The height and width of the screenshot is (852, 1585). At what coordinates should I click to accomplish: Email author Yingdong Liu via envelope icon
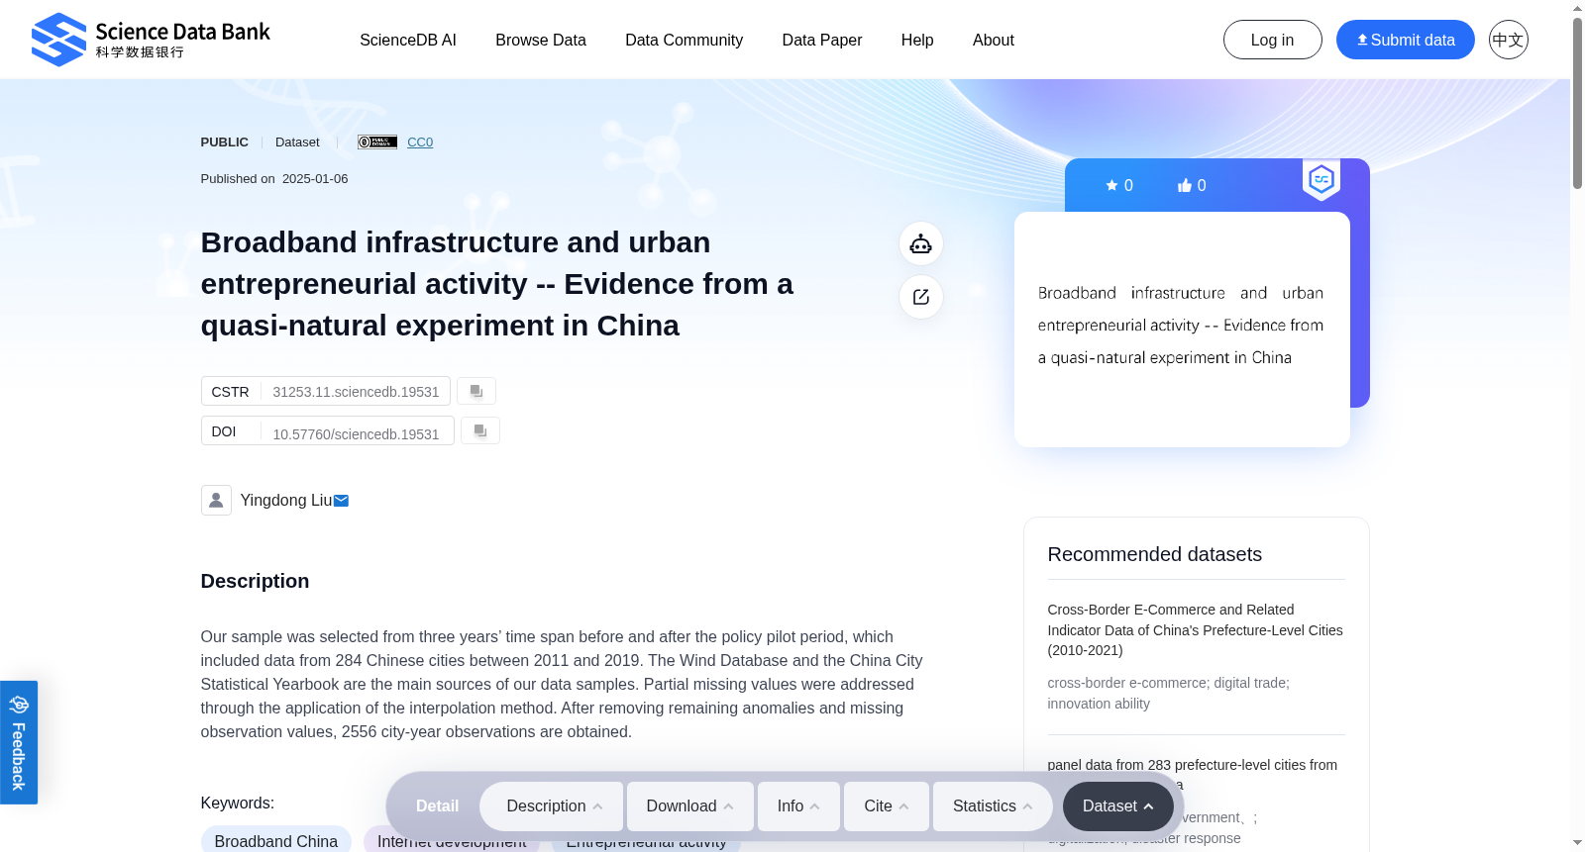coord(341,501)
